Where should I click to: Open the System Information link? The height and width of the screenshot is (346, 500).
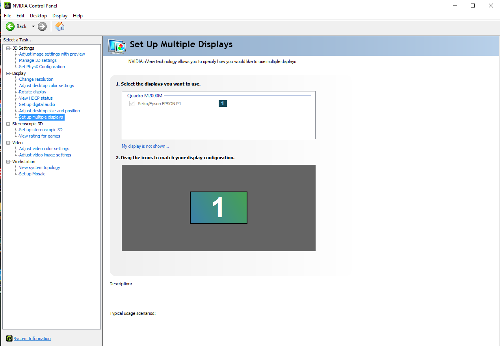pos(32,339)
